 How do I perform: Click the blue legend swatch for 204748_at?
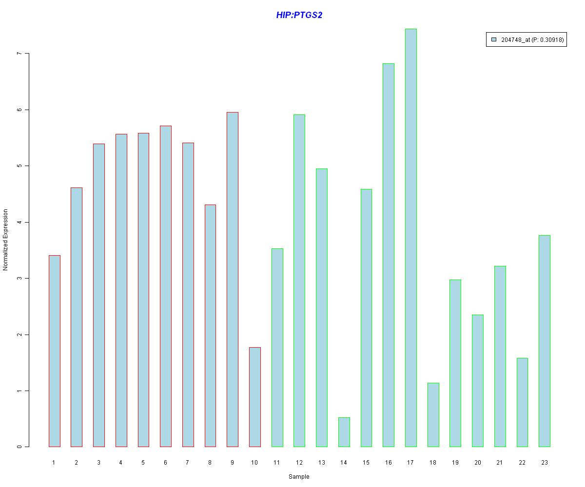pos(494,40)
